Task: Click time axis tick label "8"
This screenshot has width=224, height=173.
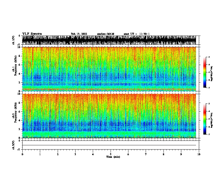Action: [163, 154]
